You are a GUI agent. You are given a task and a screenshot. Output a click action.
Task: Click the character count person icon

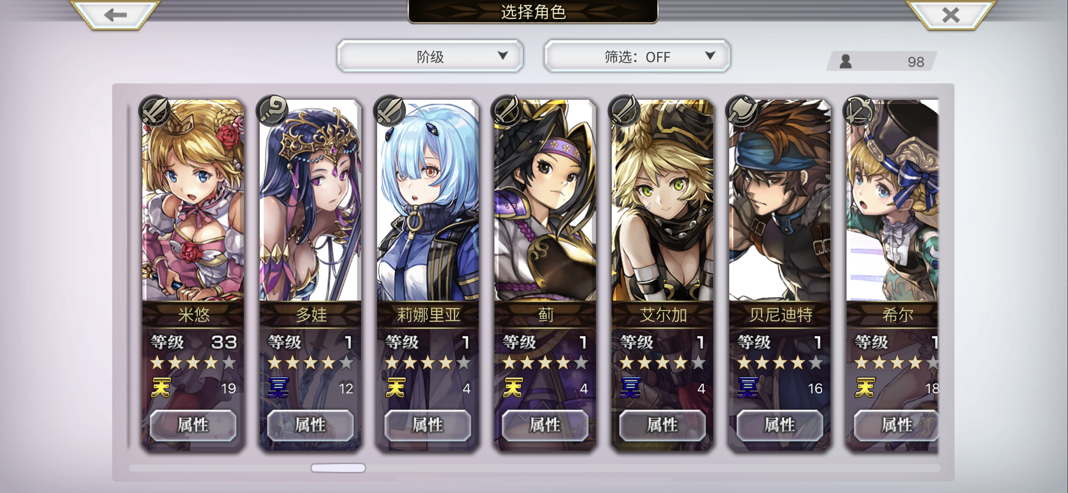tap(845, 62)
